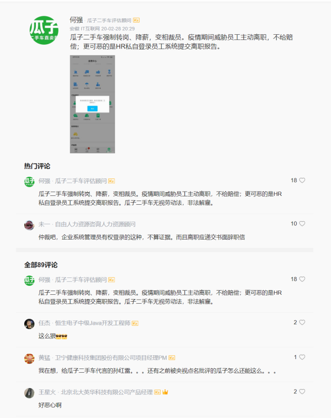This screenshot has height=418, width=331.
Task: Open the attached phone screenshot thumbnail
Action: click(92, 104)
